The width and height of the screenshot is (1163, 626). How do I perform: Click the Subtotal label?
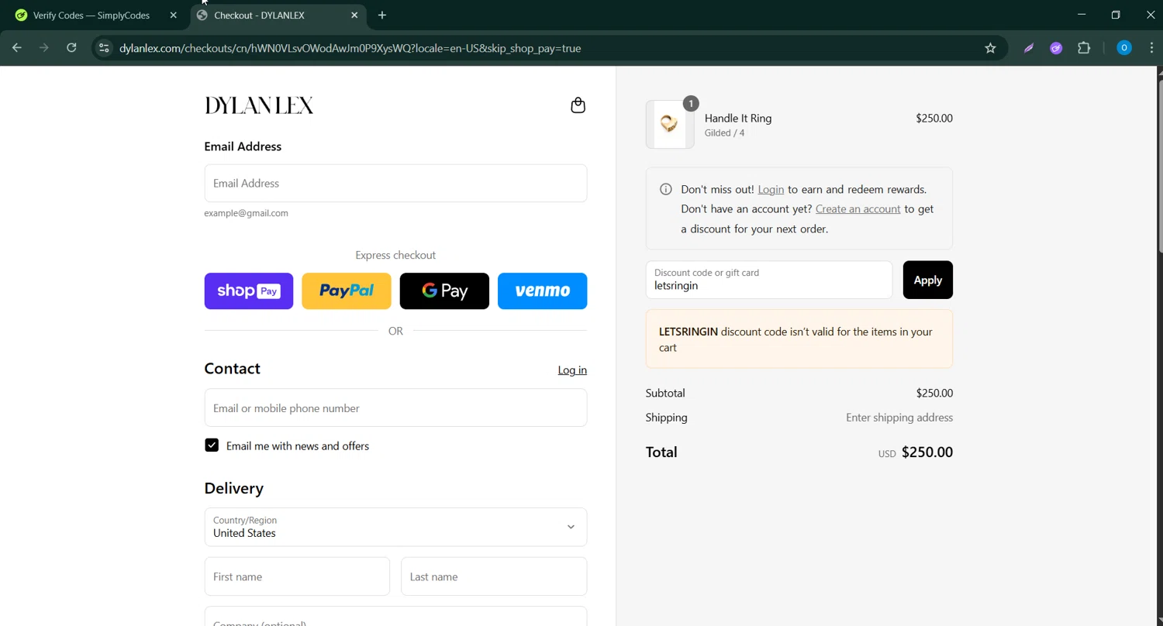[x=665, y=393]
